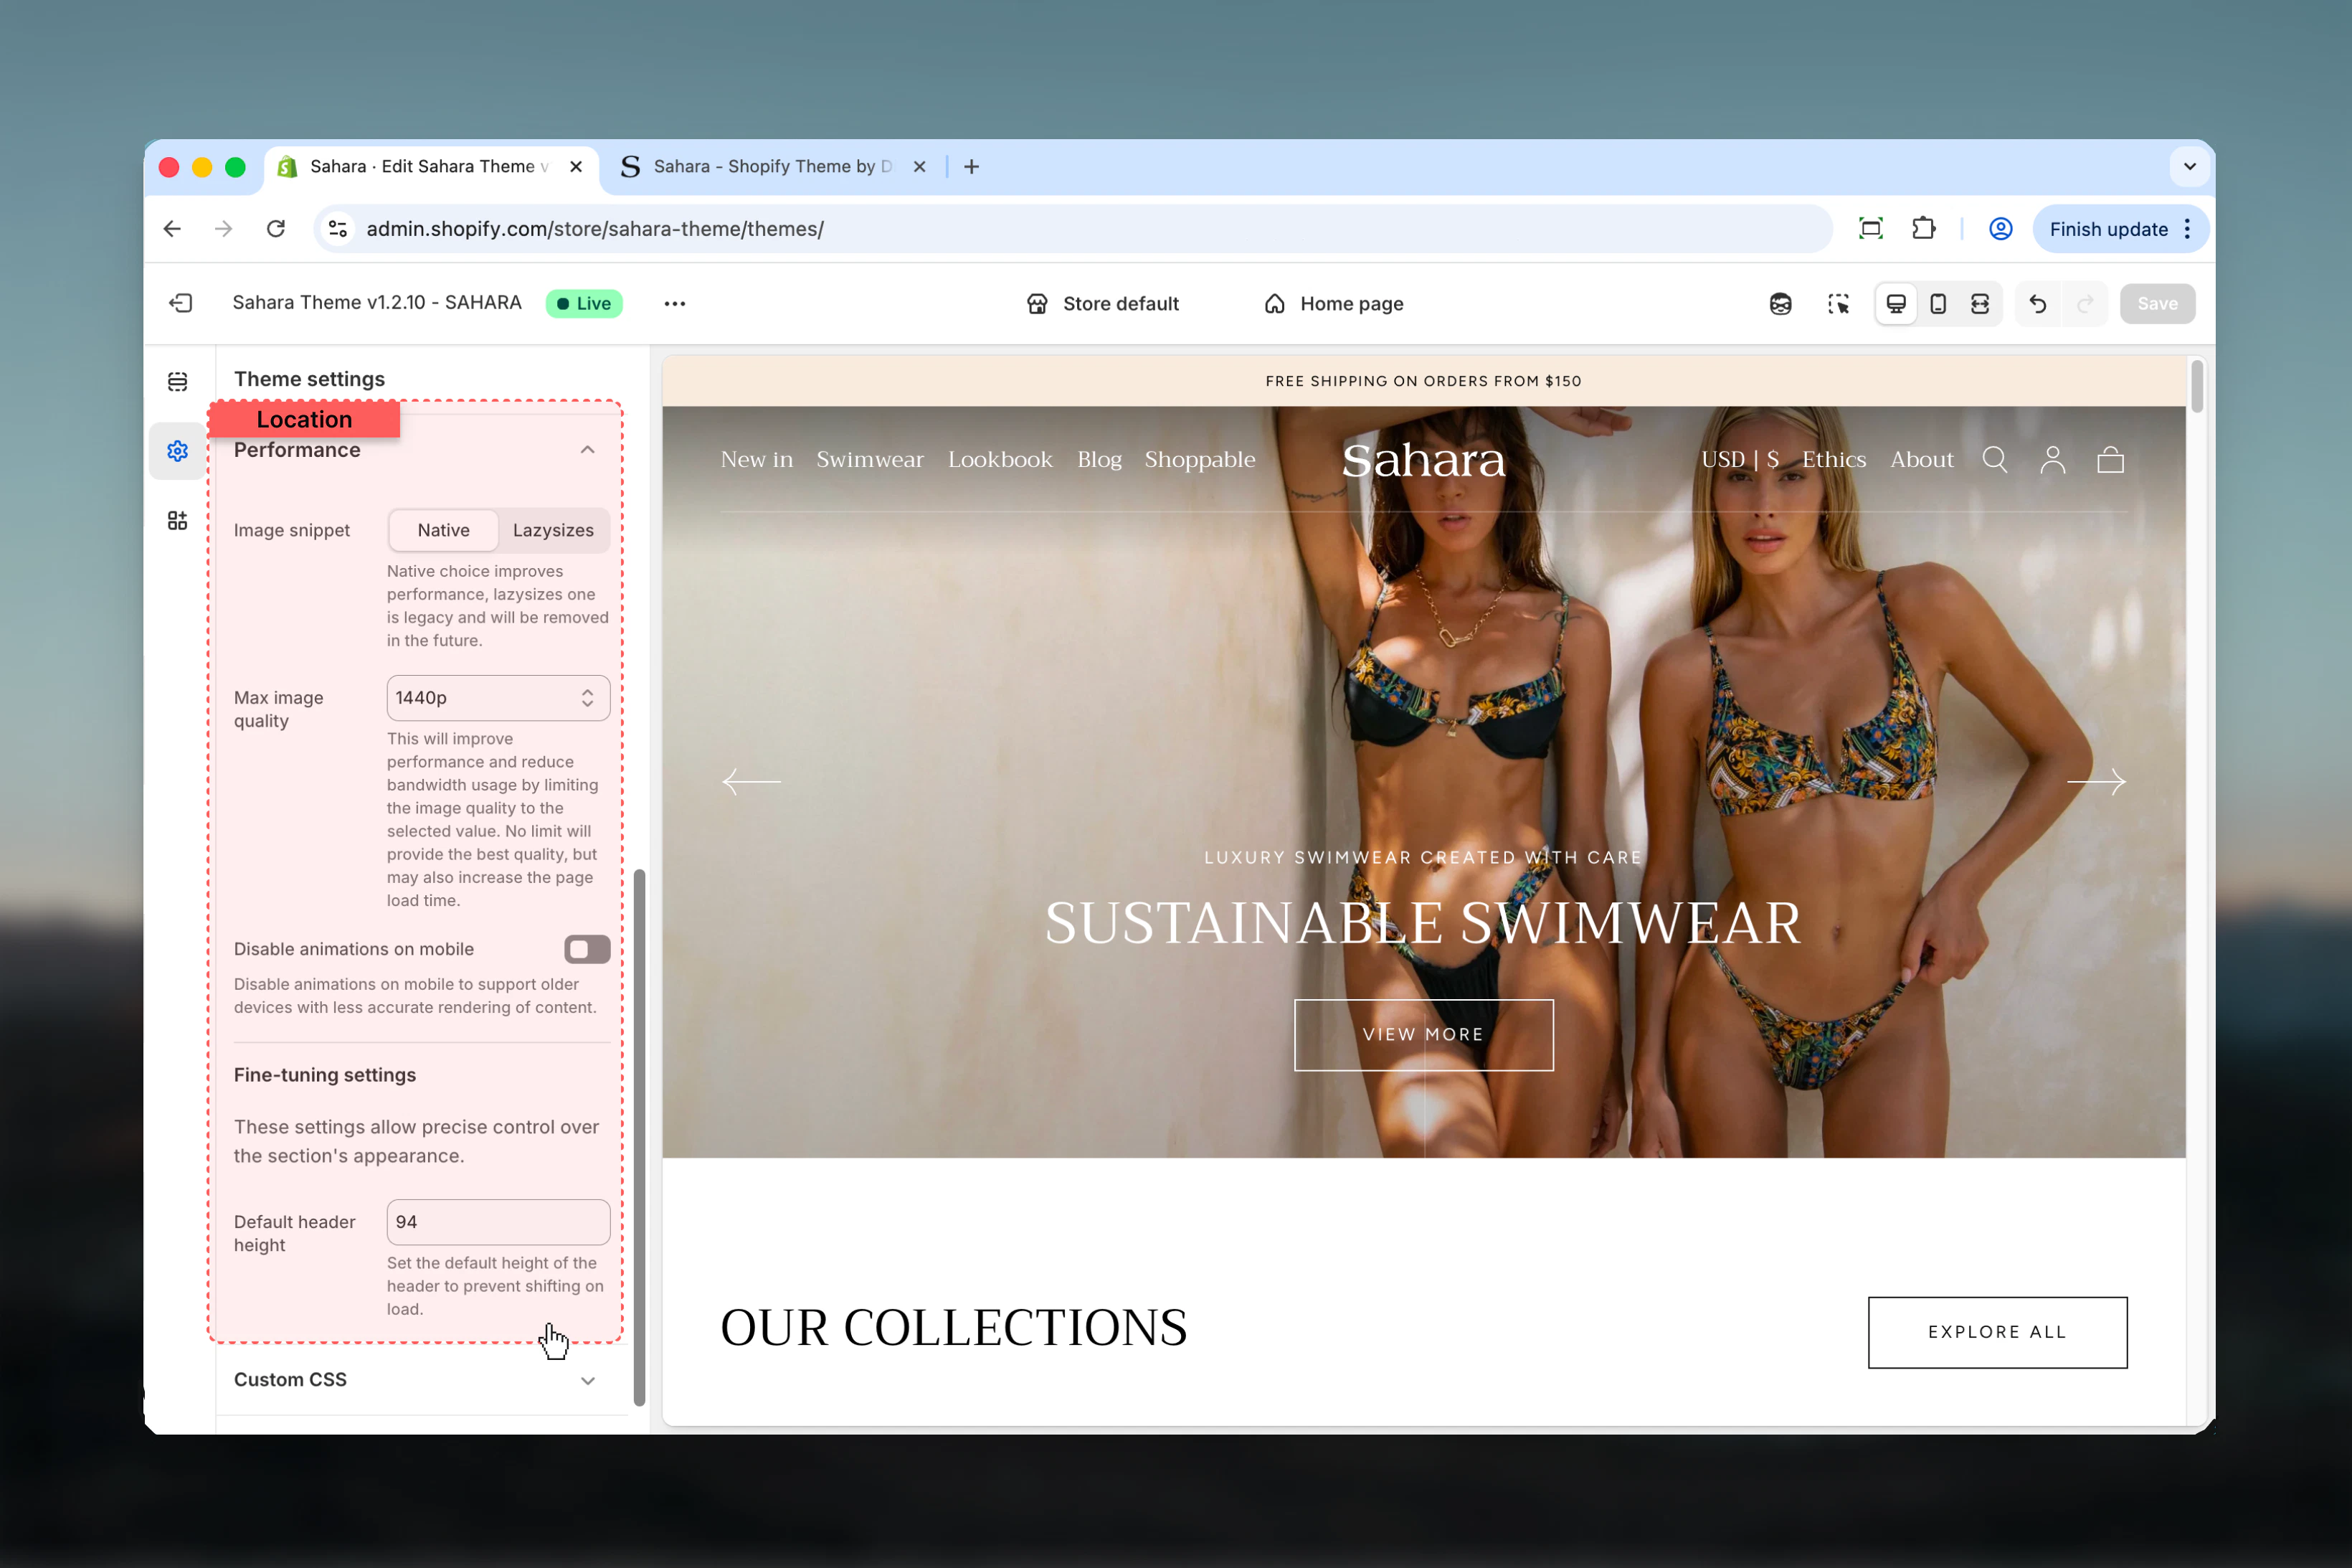Click the Live status badge
Screen dimensions: 2352x1568
coord(584,304)
